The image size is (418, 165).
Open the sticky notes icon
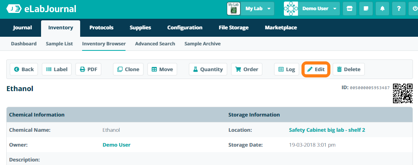coord(366,9)
